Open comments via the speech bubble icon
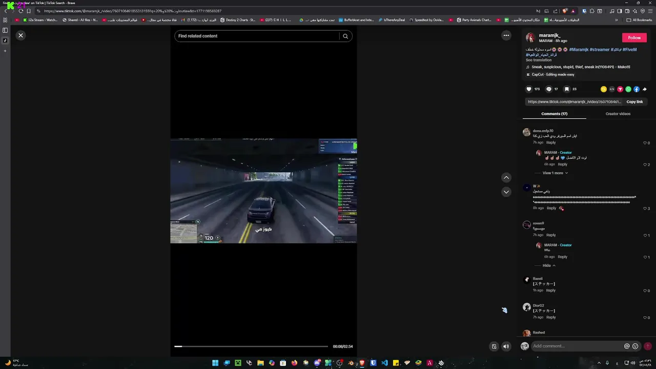This screenshot has width=656, height=369. (548, 89)
